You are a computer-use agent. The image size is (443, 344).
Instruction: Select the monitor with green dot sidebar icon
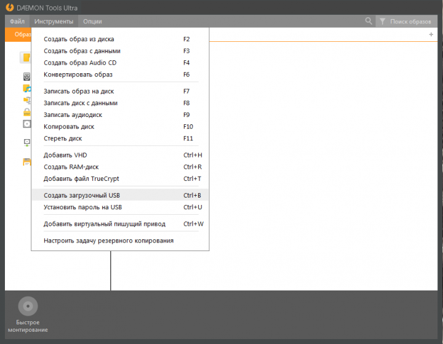pos(27,142)
